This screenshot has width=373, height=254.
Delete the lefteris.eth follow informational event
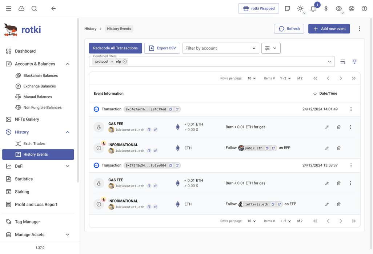tap(339, 204)
